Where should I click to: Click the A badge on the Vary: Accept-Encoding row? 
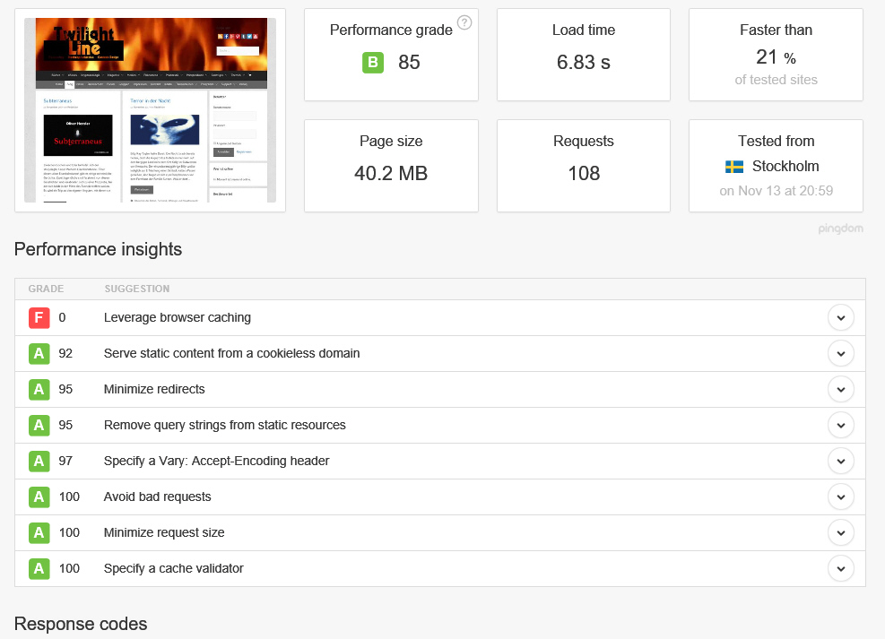39,461
